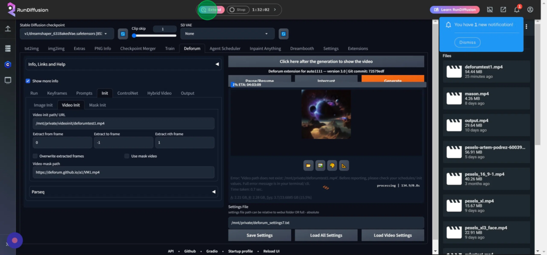
Task: Click the clapperboard icon for pexels_16_9-1.mp4
Action: pos(454,178)
